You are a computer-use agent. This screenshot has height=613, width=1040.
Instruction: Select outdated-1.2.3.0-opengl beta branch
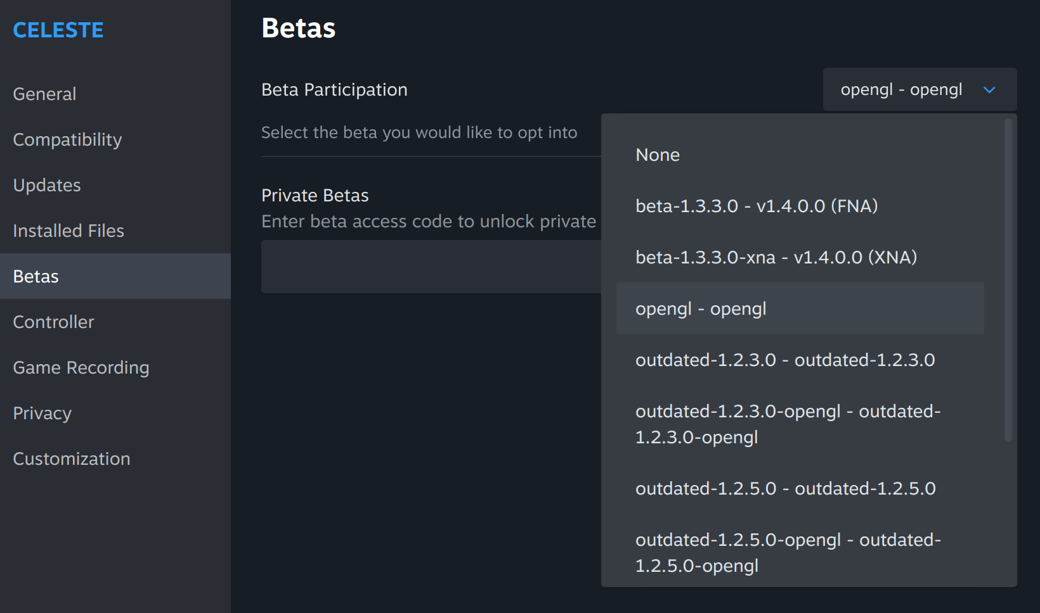tap(788, 424)
